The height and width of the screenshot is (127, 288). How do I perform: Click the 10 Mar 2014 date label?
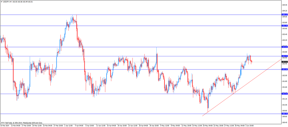coord(4,126)
